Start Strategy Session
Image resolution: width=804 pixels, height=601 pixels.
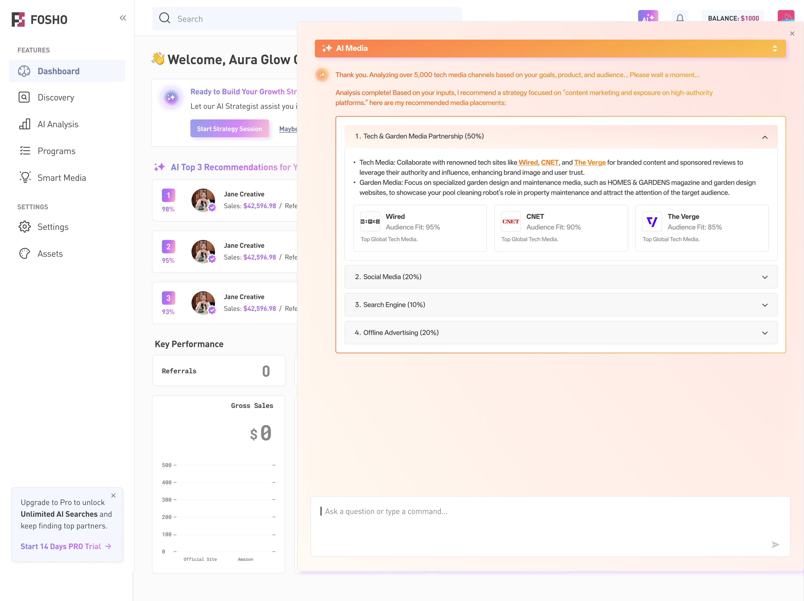229,129
